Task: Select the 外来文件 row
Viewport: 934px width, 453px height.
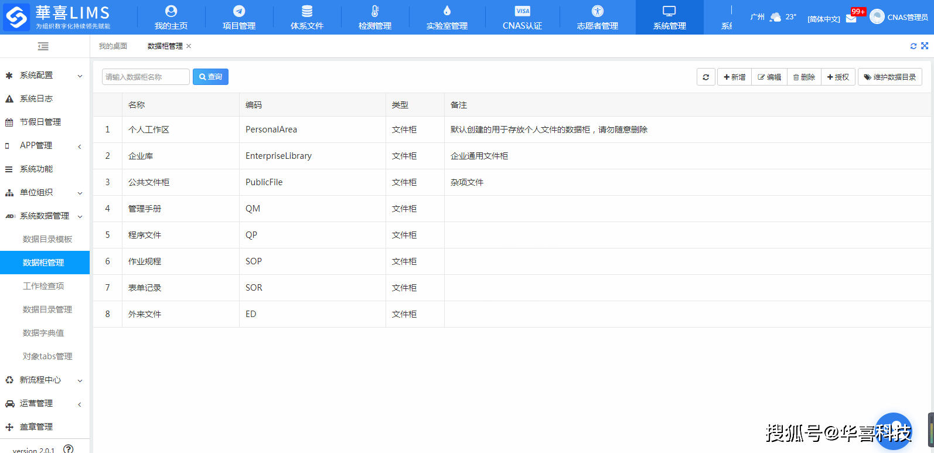Action: click(512, 314)
